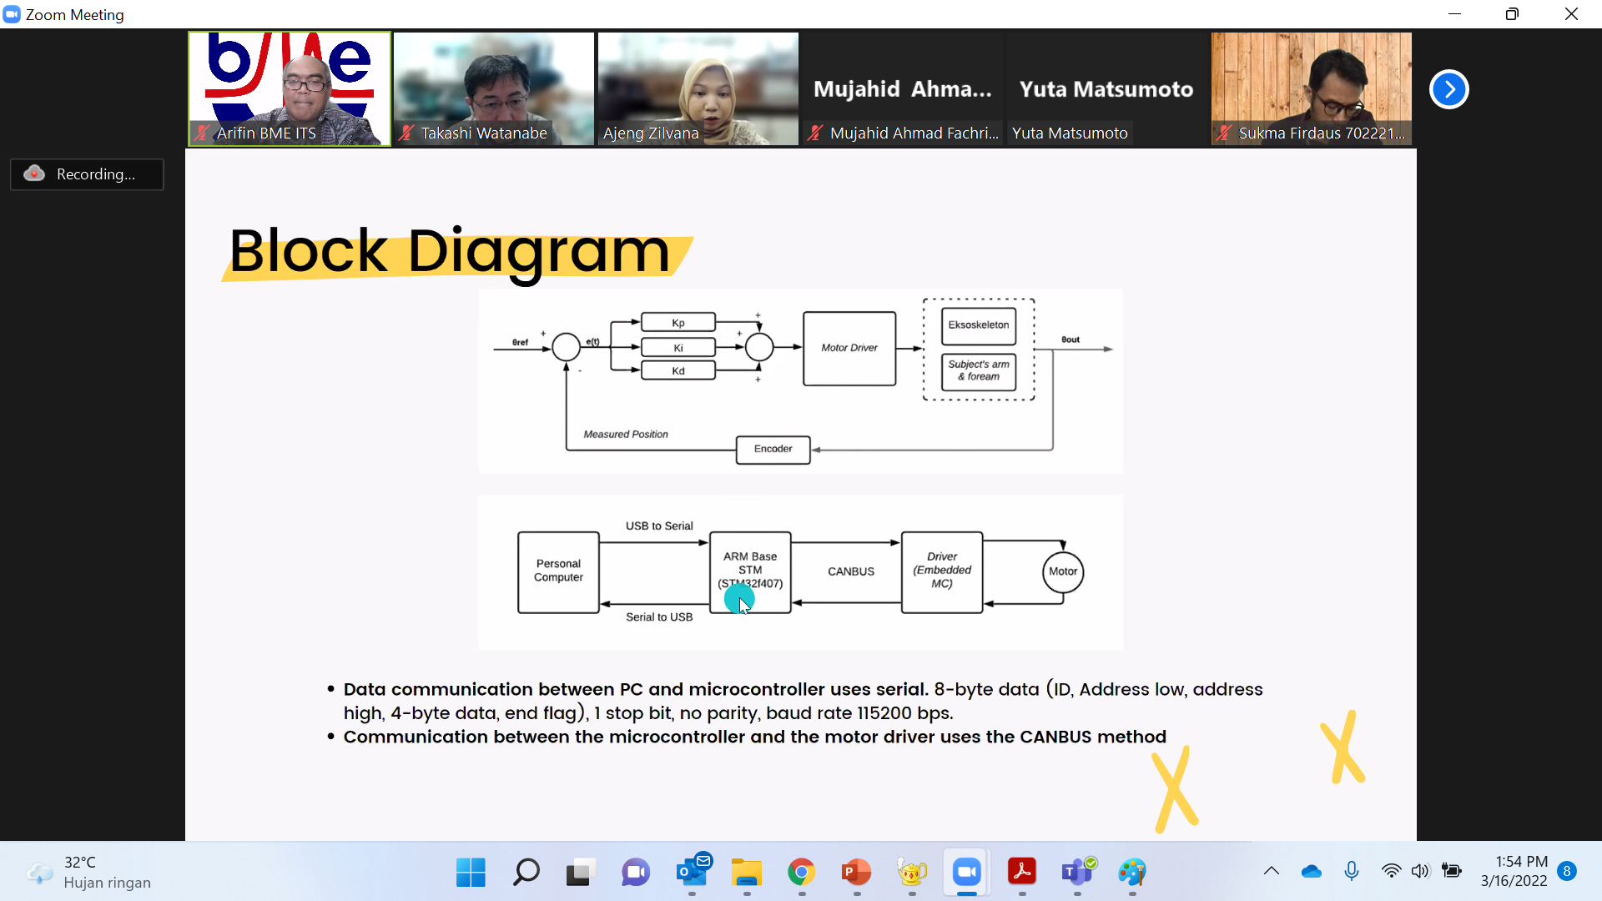1602x901 pixels.
Task: Show next participants with blue arrow
Action: pyautogui.click(x=1448, y=89)
